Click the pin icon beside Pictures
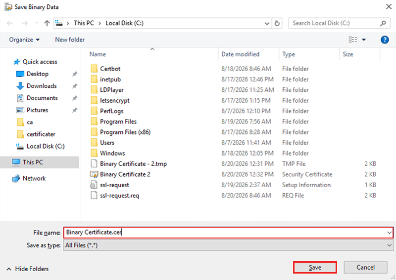 [x=75, y=111]
